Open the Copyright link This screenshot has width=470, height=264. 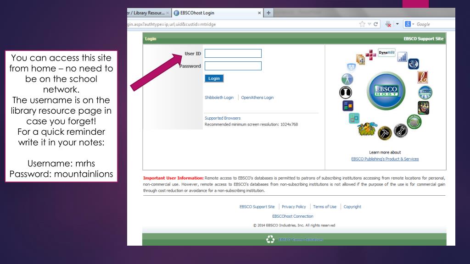point(352,207)
